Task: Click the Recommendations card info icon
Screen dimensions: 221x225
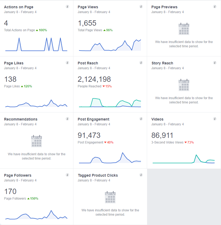Action: coord(67,119)
